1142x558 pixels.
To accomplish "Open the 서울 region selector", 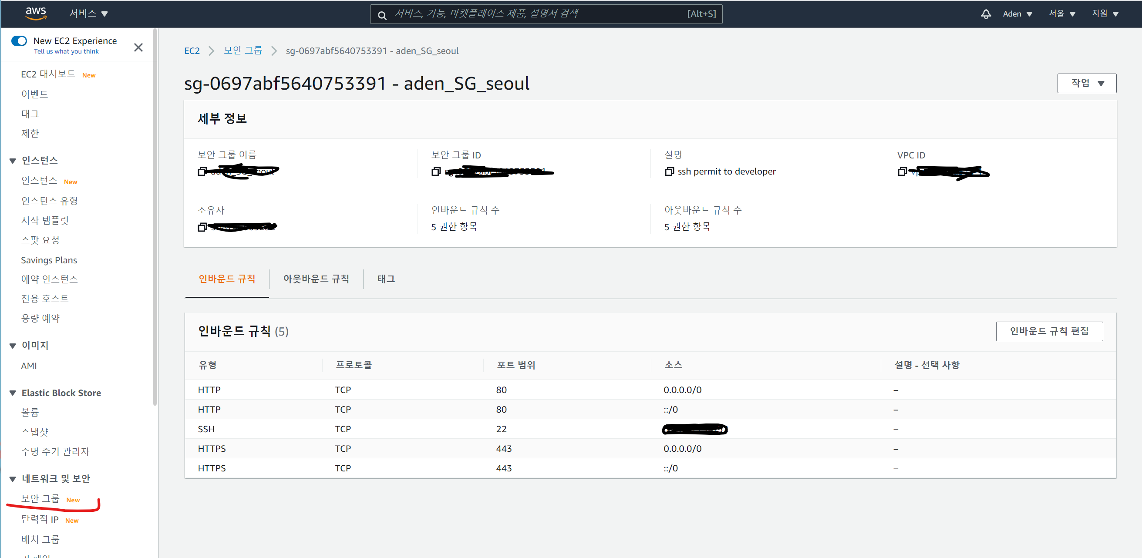I will click(1061, 14).
